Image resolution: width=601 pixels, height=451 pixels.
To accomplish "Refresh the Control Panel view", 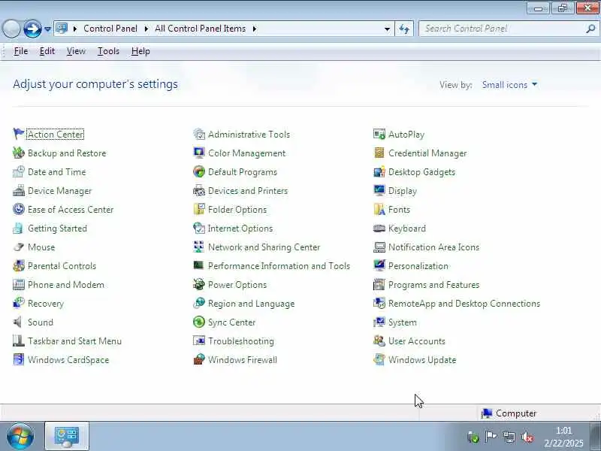I will pos(404,29).
